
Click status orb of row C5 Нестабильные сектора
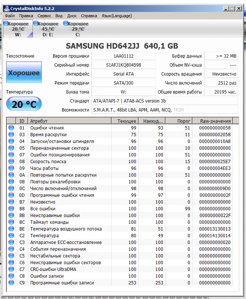[x=11, y=256]
